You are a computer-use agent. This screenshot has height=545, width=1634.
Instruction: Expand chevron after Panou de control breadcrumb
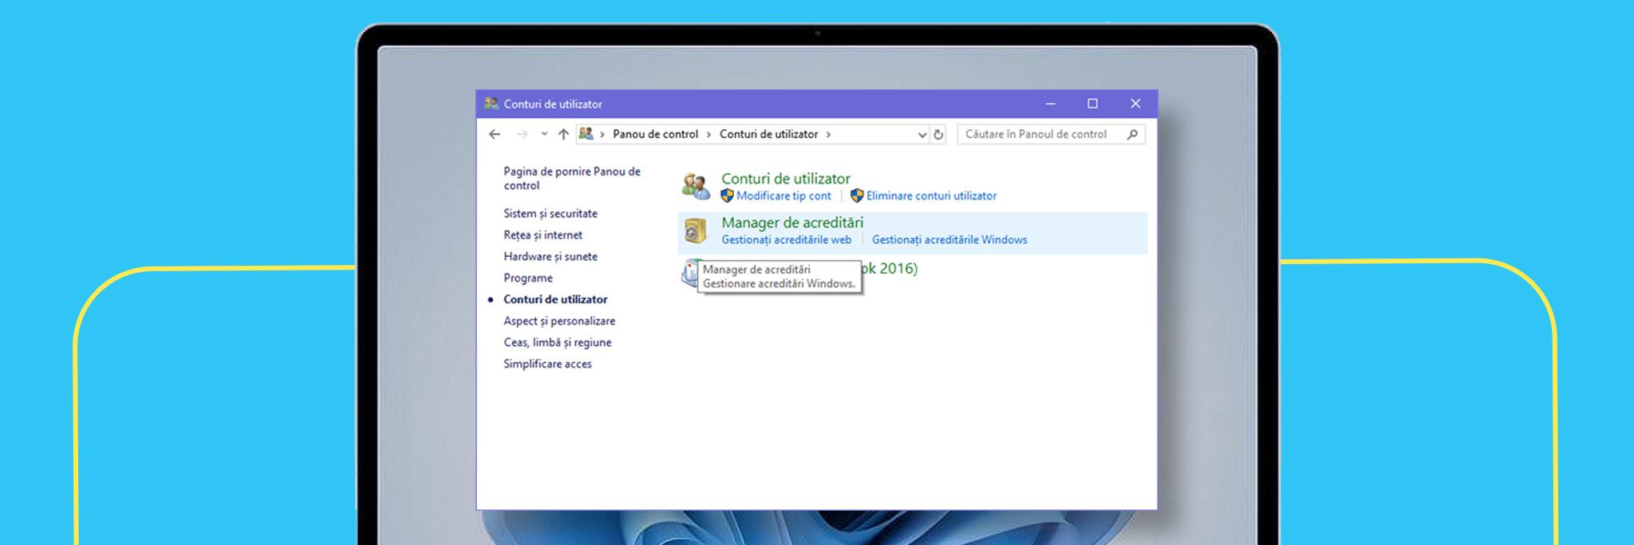tap(708, 134)
